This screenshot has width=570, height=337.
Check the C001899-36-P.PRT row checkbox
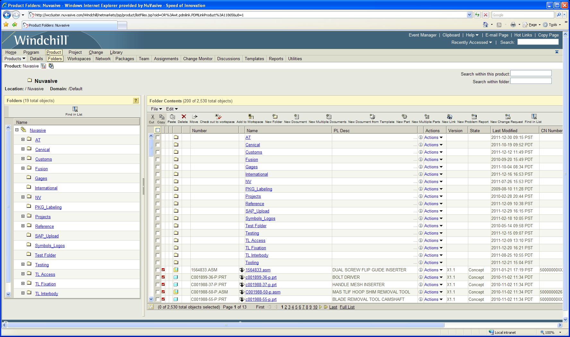[158, 277]
